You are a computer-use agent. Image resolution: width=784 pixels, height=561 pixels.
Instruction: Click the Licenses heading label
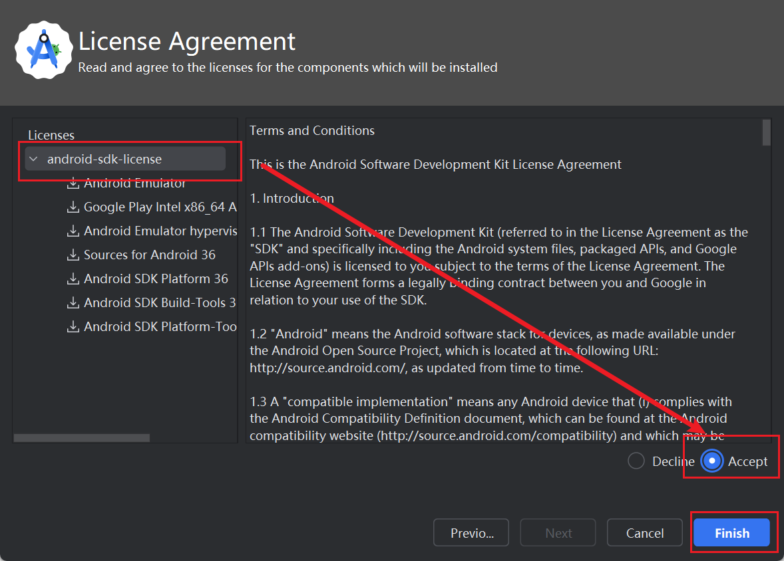coord(51,135)
